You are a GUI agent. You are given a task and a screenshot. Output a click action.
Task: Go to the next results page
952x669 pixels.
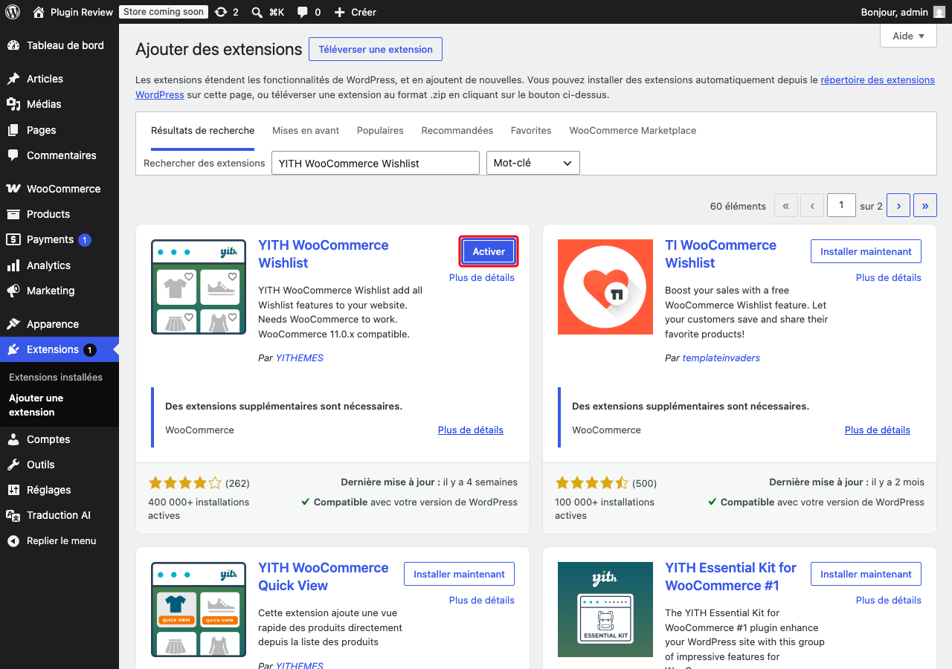(x=898, y=206)
